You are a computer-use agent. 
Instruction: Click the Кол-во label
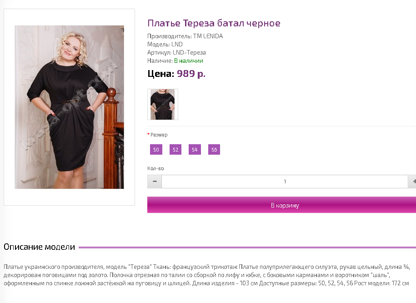[x=155, y=168]
